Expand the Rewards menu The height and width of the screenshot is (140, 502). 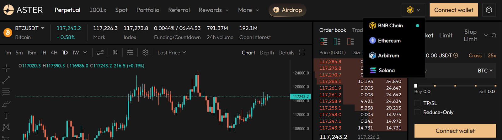click(x=214, y=10)
